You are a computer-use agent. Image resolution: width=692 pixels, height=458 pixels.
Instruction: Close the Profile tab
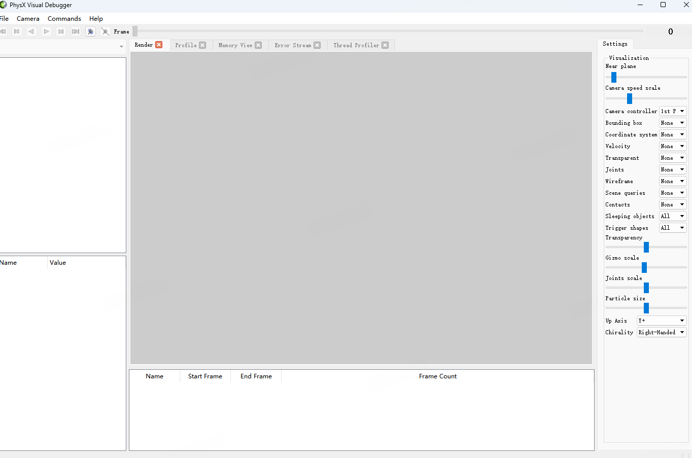202,45
